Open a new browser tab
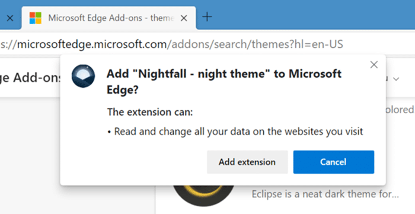The width and height of the screenshot is (415, 214). click(207, 17)
